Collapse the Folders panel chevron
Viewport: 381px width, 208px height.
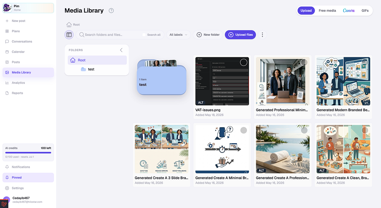click(x=121, y=50)
